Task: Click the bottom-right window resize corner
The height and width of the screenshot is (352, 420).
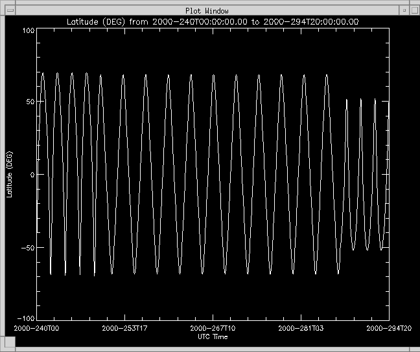Action: click(415, 347)
